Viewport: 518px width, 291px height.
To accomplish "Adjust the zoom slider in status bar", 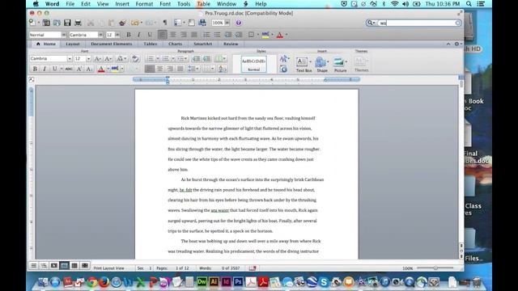I will (435, 268).
